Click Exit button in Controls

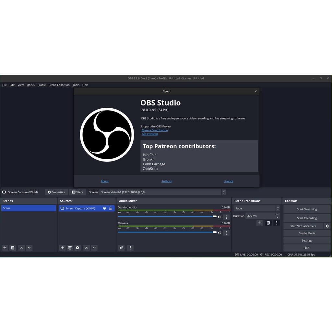click(307, 248)
